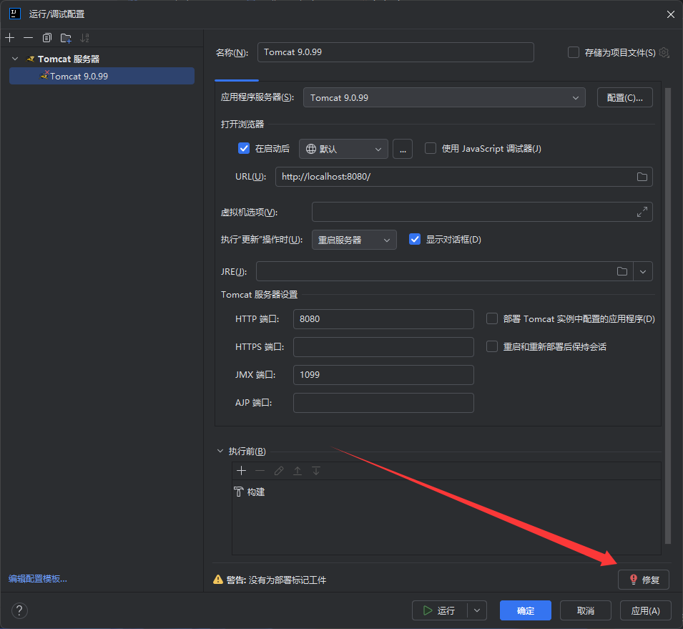Open JRE dropdown arrow

tap(643, 271)
